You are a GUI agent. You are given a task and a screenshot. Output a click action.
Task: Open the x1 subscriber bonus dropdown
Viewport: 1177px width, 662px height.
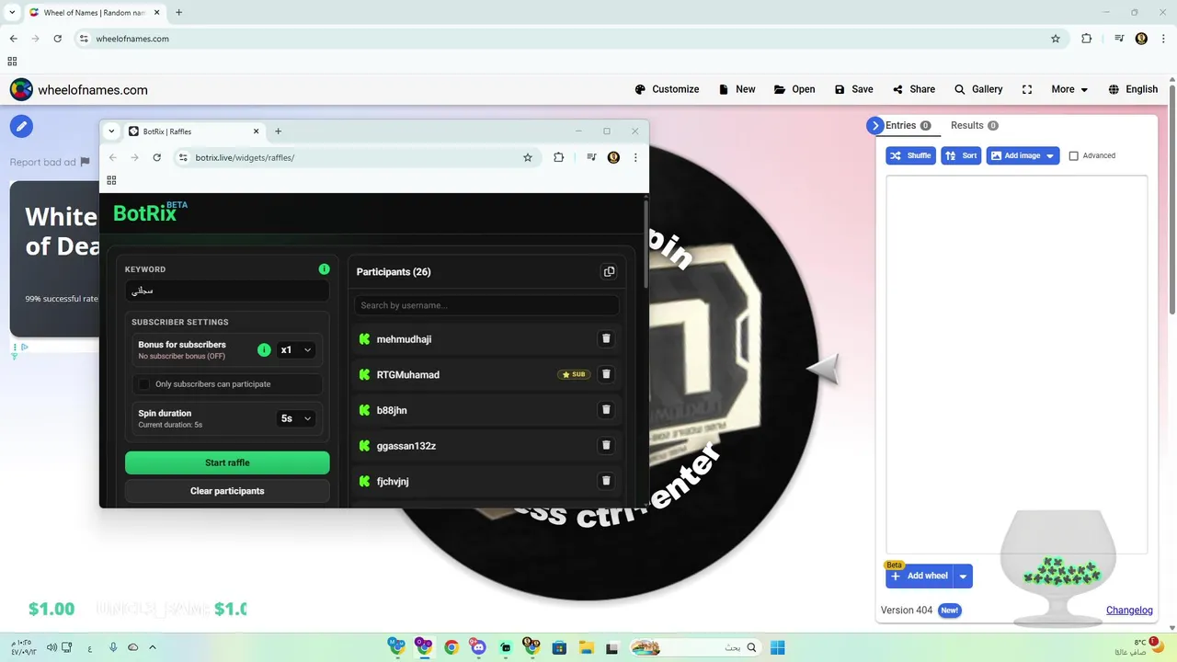pyautogui.click(x=296, y=349)
